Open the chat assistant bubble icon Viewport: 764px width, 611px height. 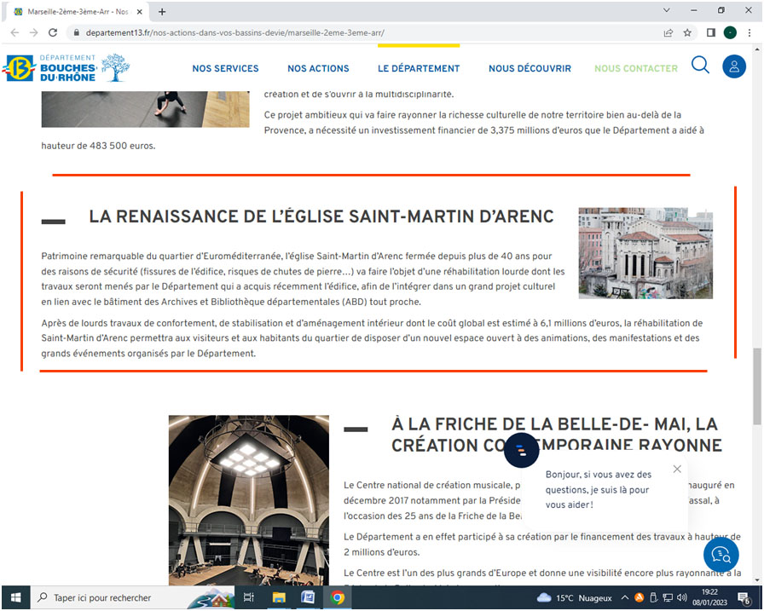pyautogui.click(x=721, y=555)
